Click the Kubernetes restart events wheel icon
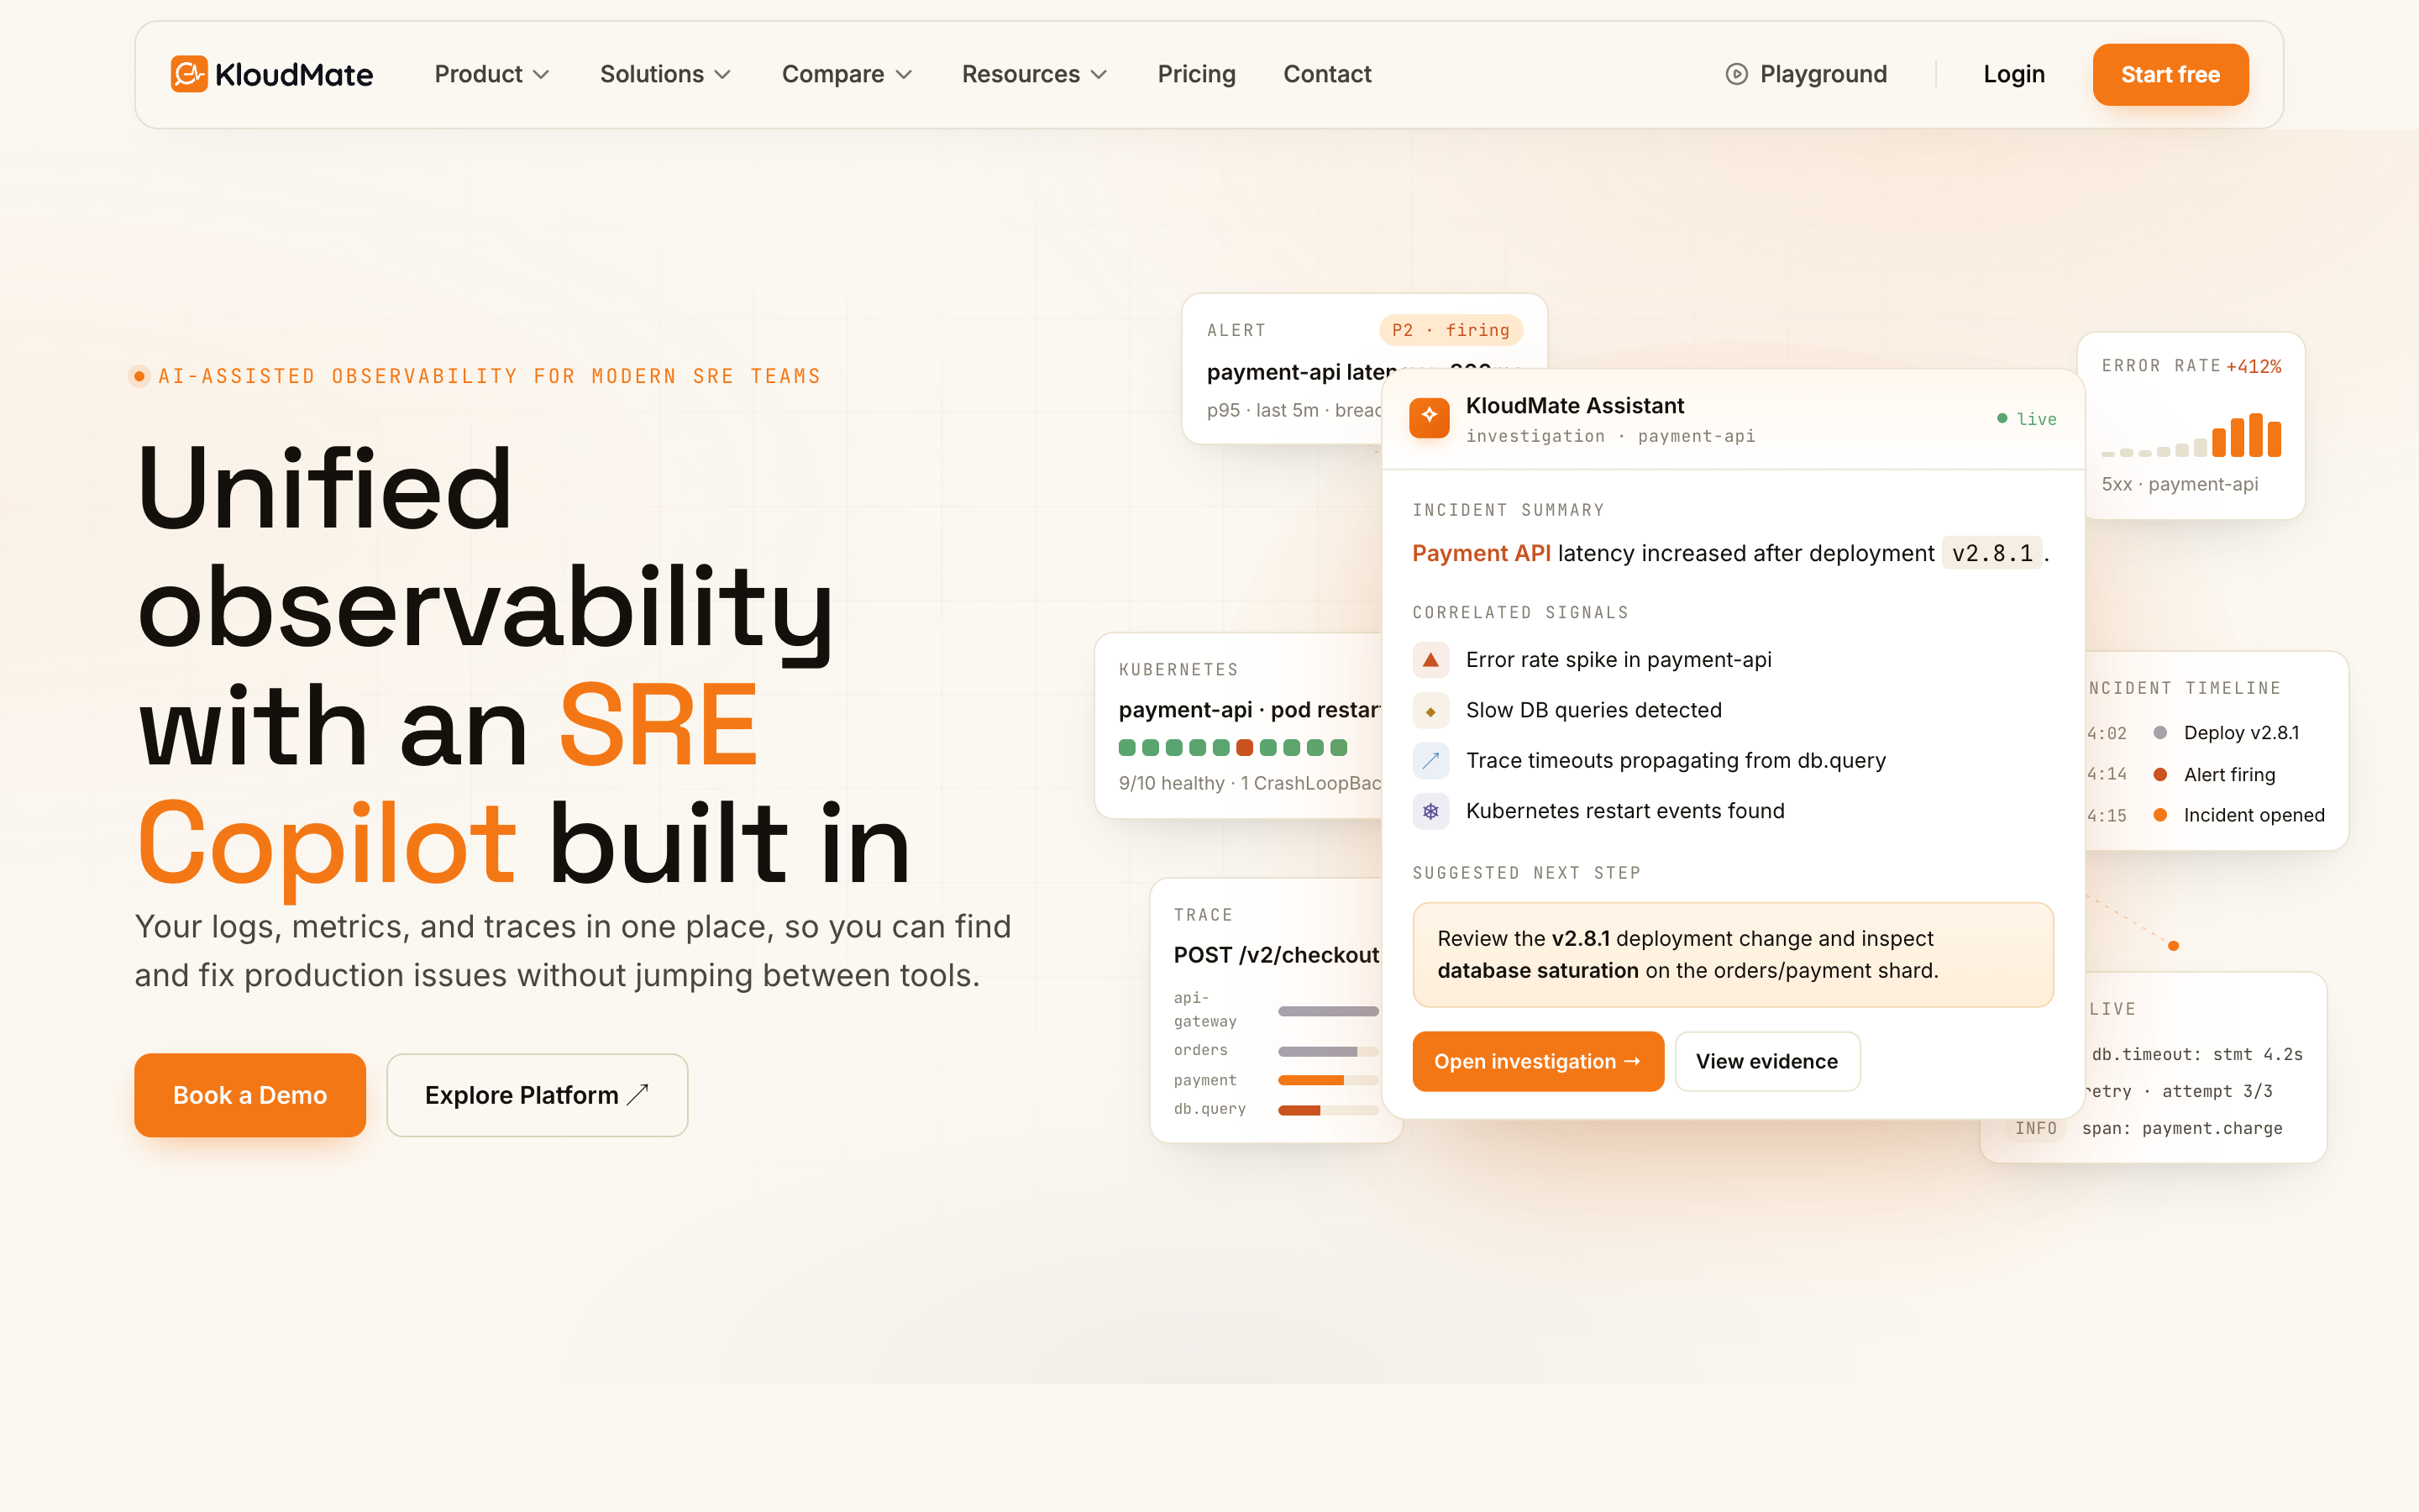2419x1512 pixels. coord(1430,811)
